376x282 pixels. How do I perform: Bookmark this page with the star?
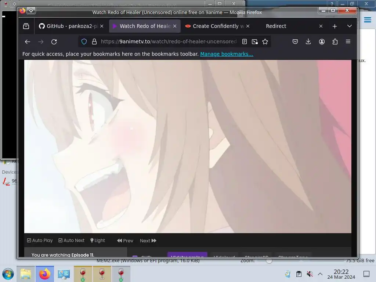[x=265, y=42]
